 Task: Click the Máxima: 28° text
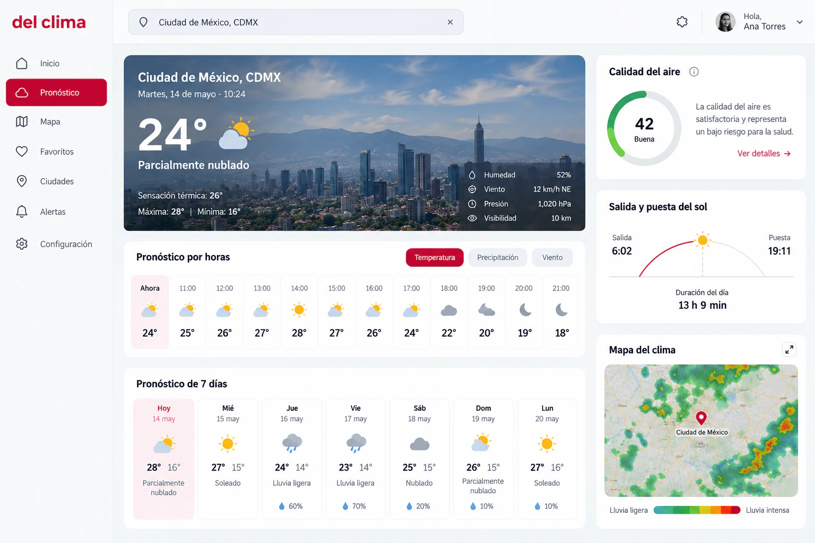click(x=161, y=212)
